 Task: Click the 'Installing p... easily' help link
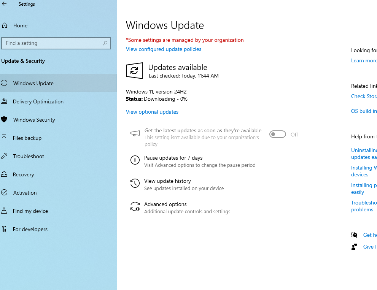364,189
